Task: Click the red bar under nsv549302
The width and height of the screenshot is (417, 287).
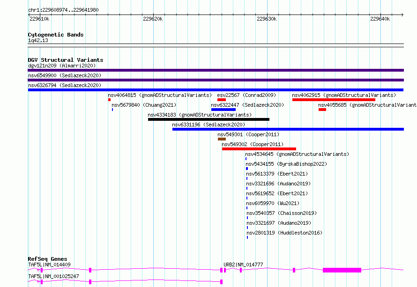Action: click(259, 149)
